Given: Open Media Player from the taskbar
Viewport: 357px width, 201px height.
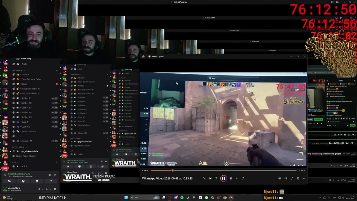Looking at the screenshot, I should 231,198.
